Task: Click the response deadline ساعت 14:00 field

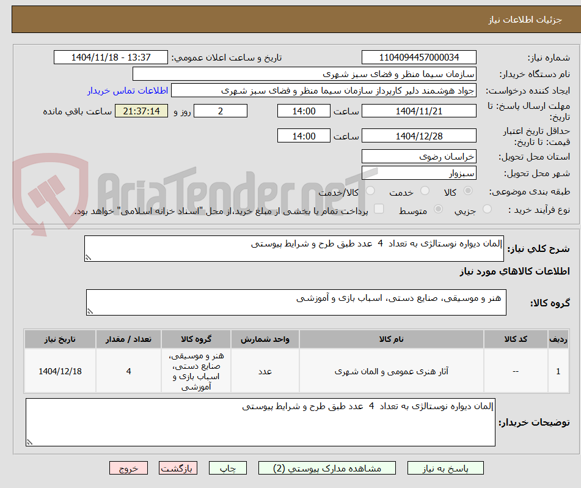Action: pos(304,111)
